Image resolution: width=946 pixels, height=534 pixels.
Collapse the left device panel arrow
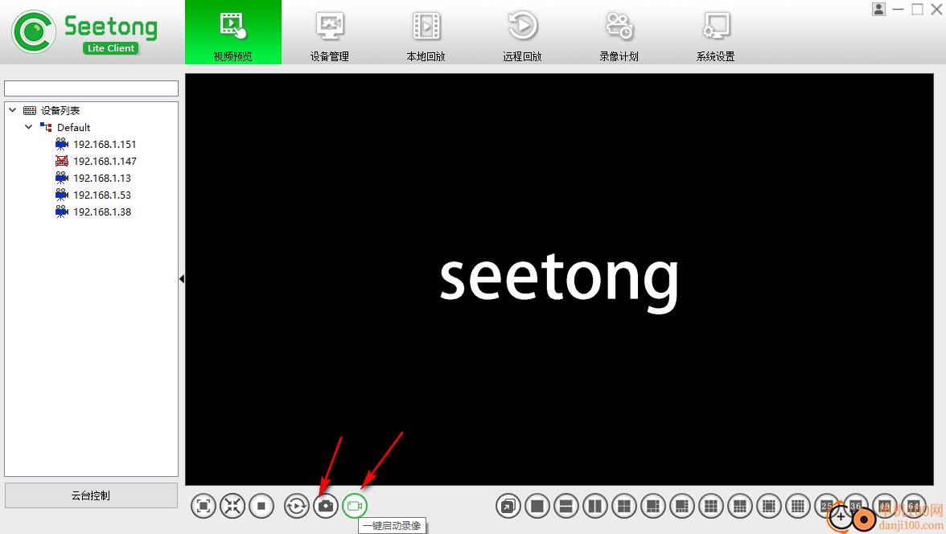182,279
